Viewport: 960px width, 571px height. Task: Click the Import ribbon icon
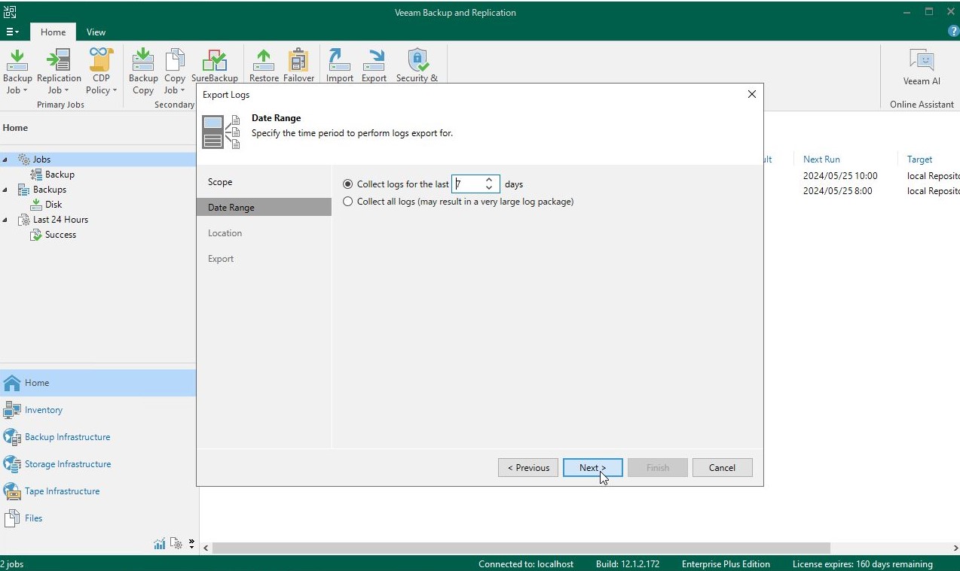[x=340, y=66]
